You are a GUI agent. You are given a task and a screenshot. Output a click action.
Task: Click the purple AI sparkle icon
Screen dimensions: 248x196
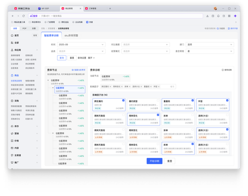click(235, 16)
